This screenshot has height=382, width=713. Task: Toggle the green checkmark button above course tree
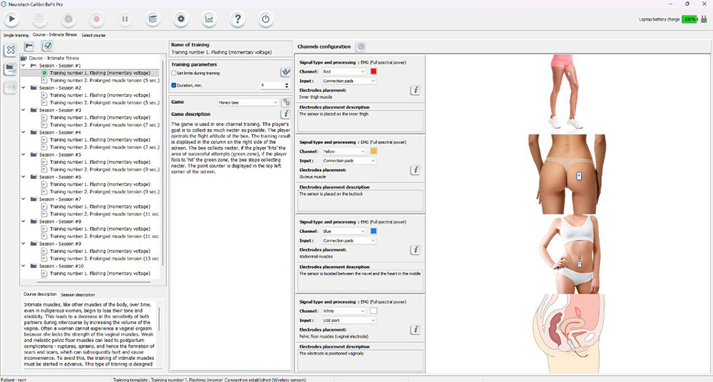click(47, 46)
